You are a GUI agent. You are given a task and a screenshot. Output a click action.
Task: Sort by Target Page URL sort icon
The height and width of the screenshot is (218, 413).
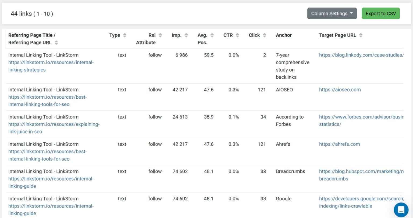coord(361,35)
